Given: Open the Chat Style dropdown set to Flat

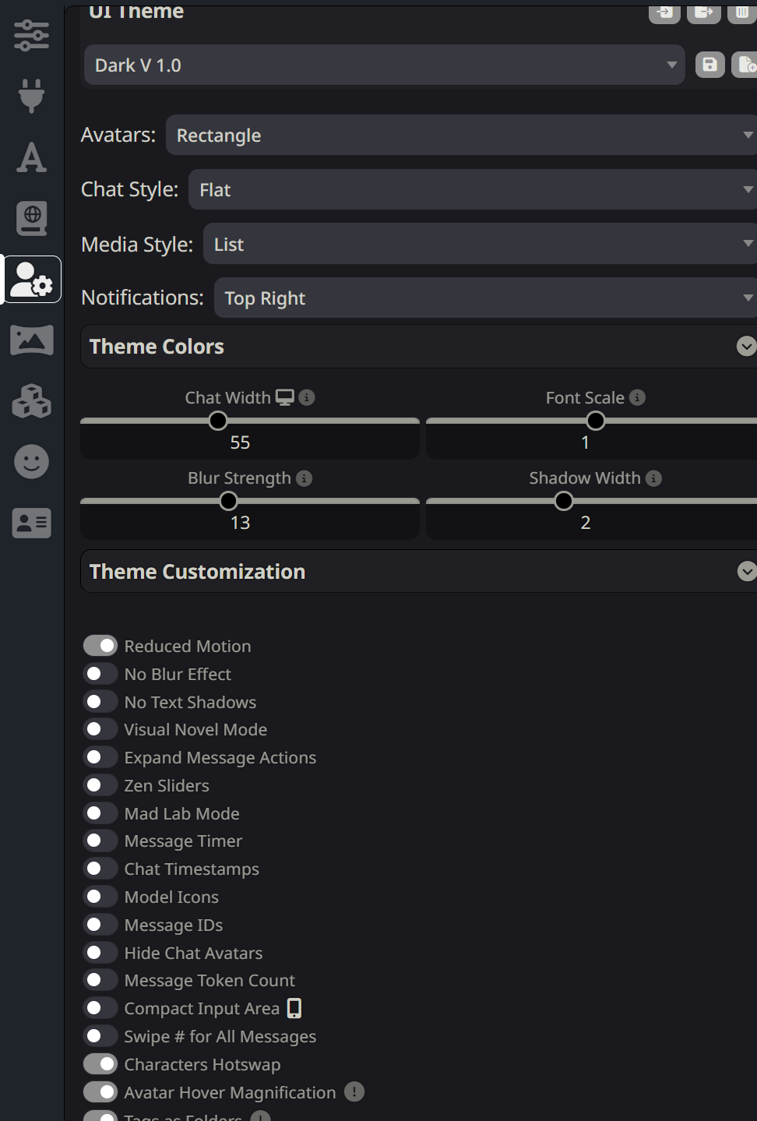Looking at the screenshot, I should click(x=473, y=189).
